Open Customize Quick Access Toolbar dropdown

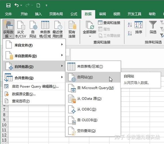click(47, 5)
